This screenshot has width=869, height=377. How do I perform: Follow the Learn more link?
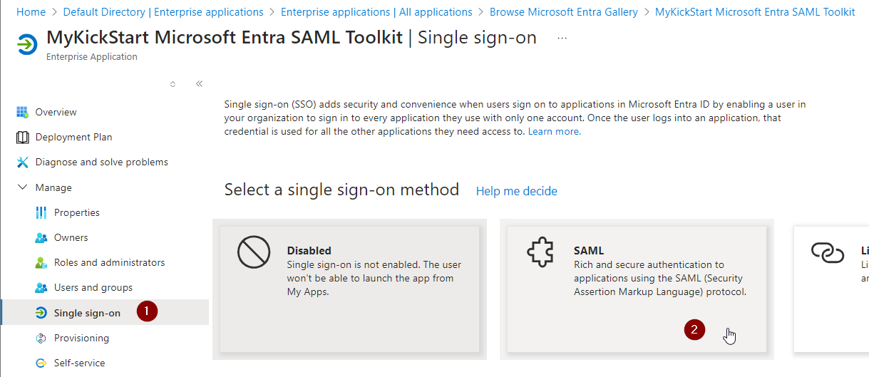click(x=554, y=131)
